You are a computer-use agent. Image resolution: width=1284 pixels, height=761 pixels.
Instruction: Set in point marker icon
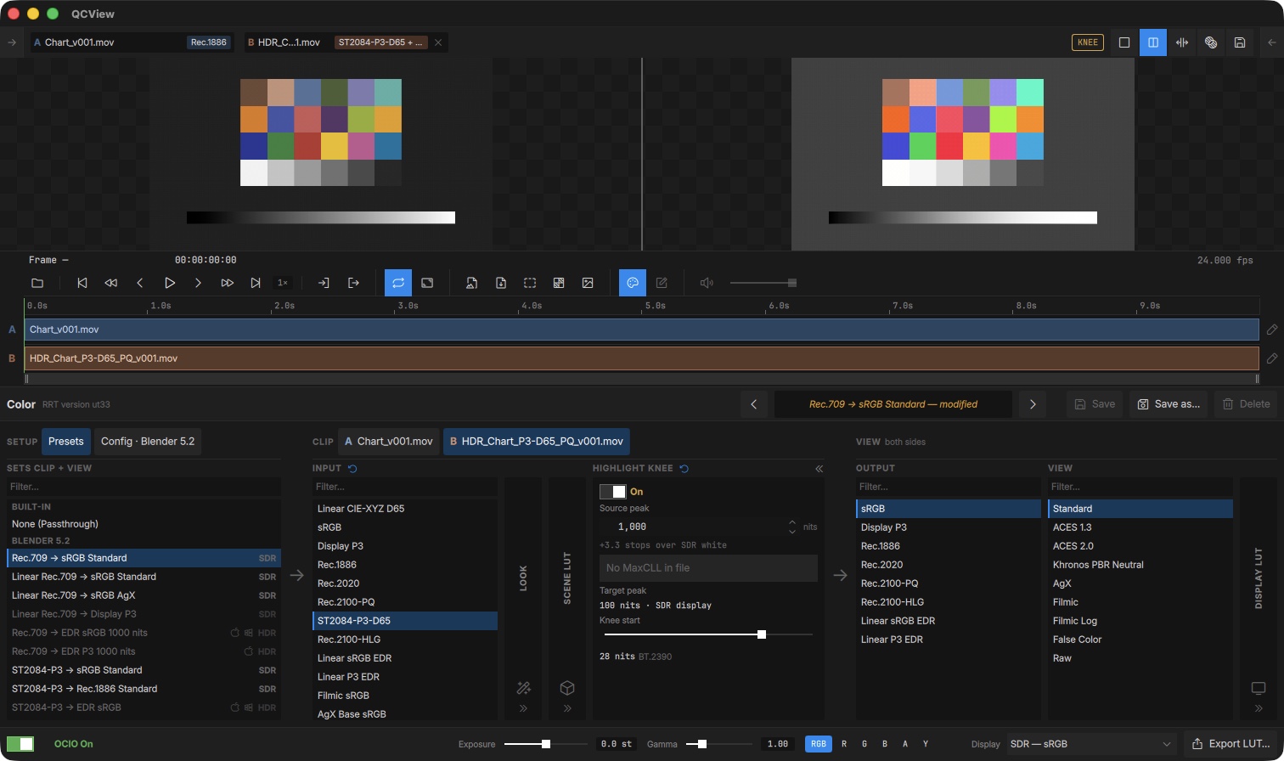[x=324, y=283]
